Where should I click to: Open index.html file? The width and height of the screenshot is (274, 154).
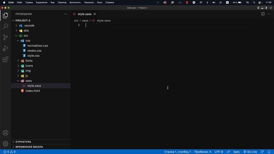coord(33,91)
